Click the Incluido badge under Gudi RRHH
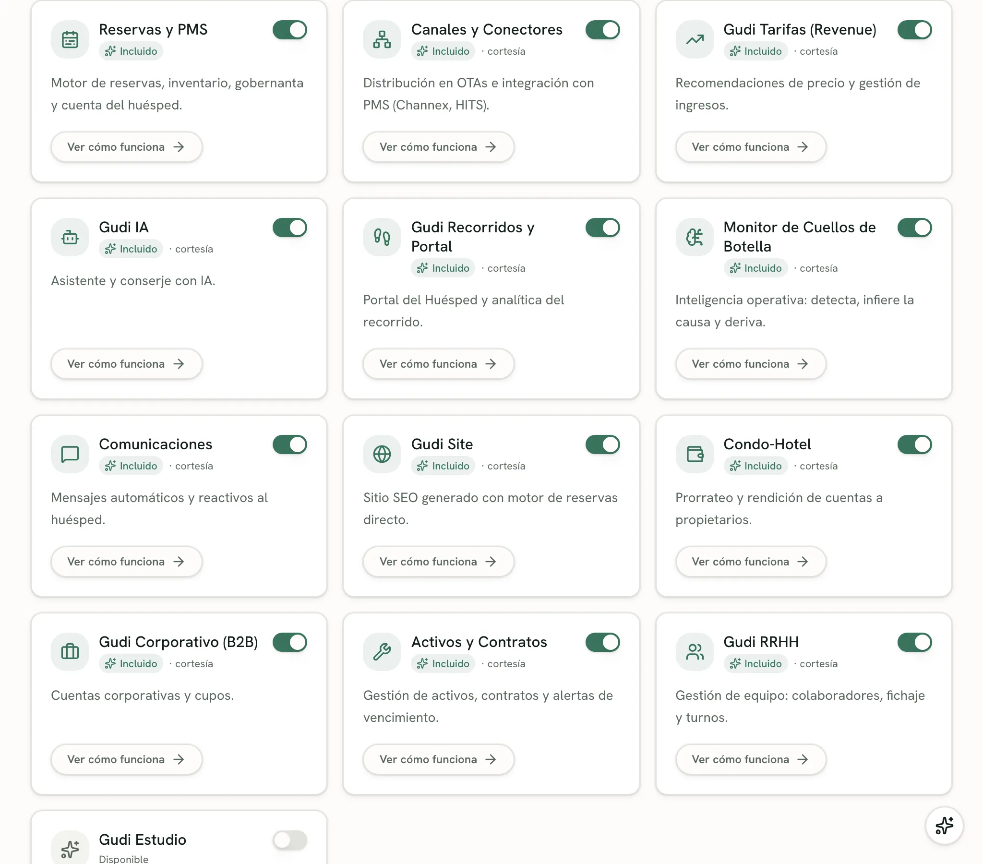The width and height of the screenshot is (983, 864). [x=755, y=663]
